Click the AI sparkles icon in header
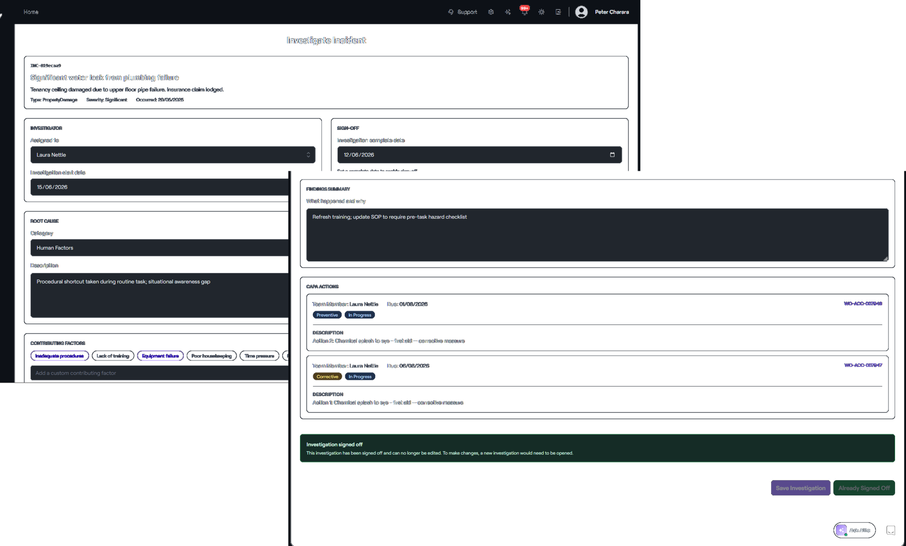The height and width of the screenshot is (546, 906). [508, 12]
